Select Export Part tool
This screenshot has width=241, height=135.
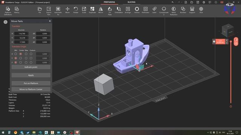click(x=49, y=11)
